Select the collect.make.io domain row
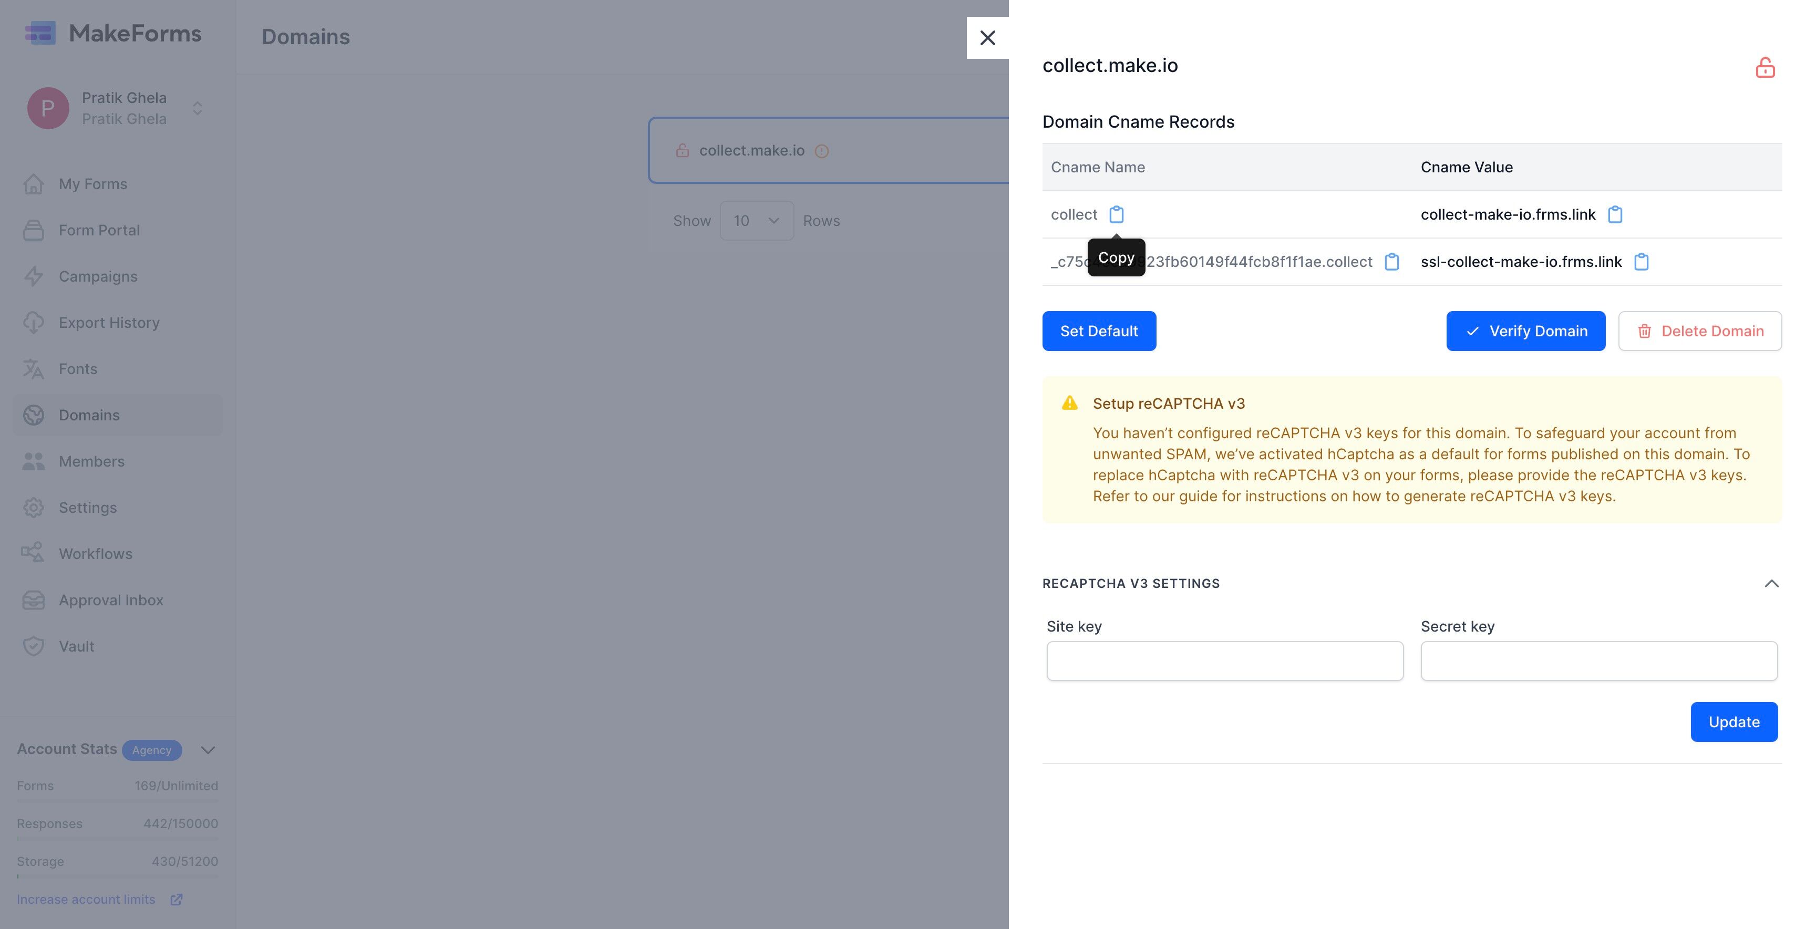 [829, 150]
